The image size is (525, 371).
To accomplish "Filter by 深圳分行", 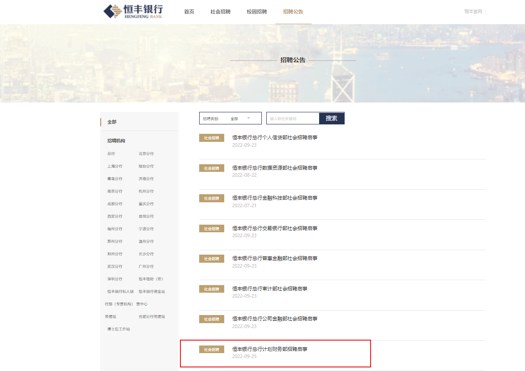I will [x=115, y=279].
